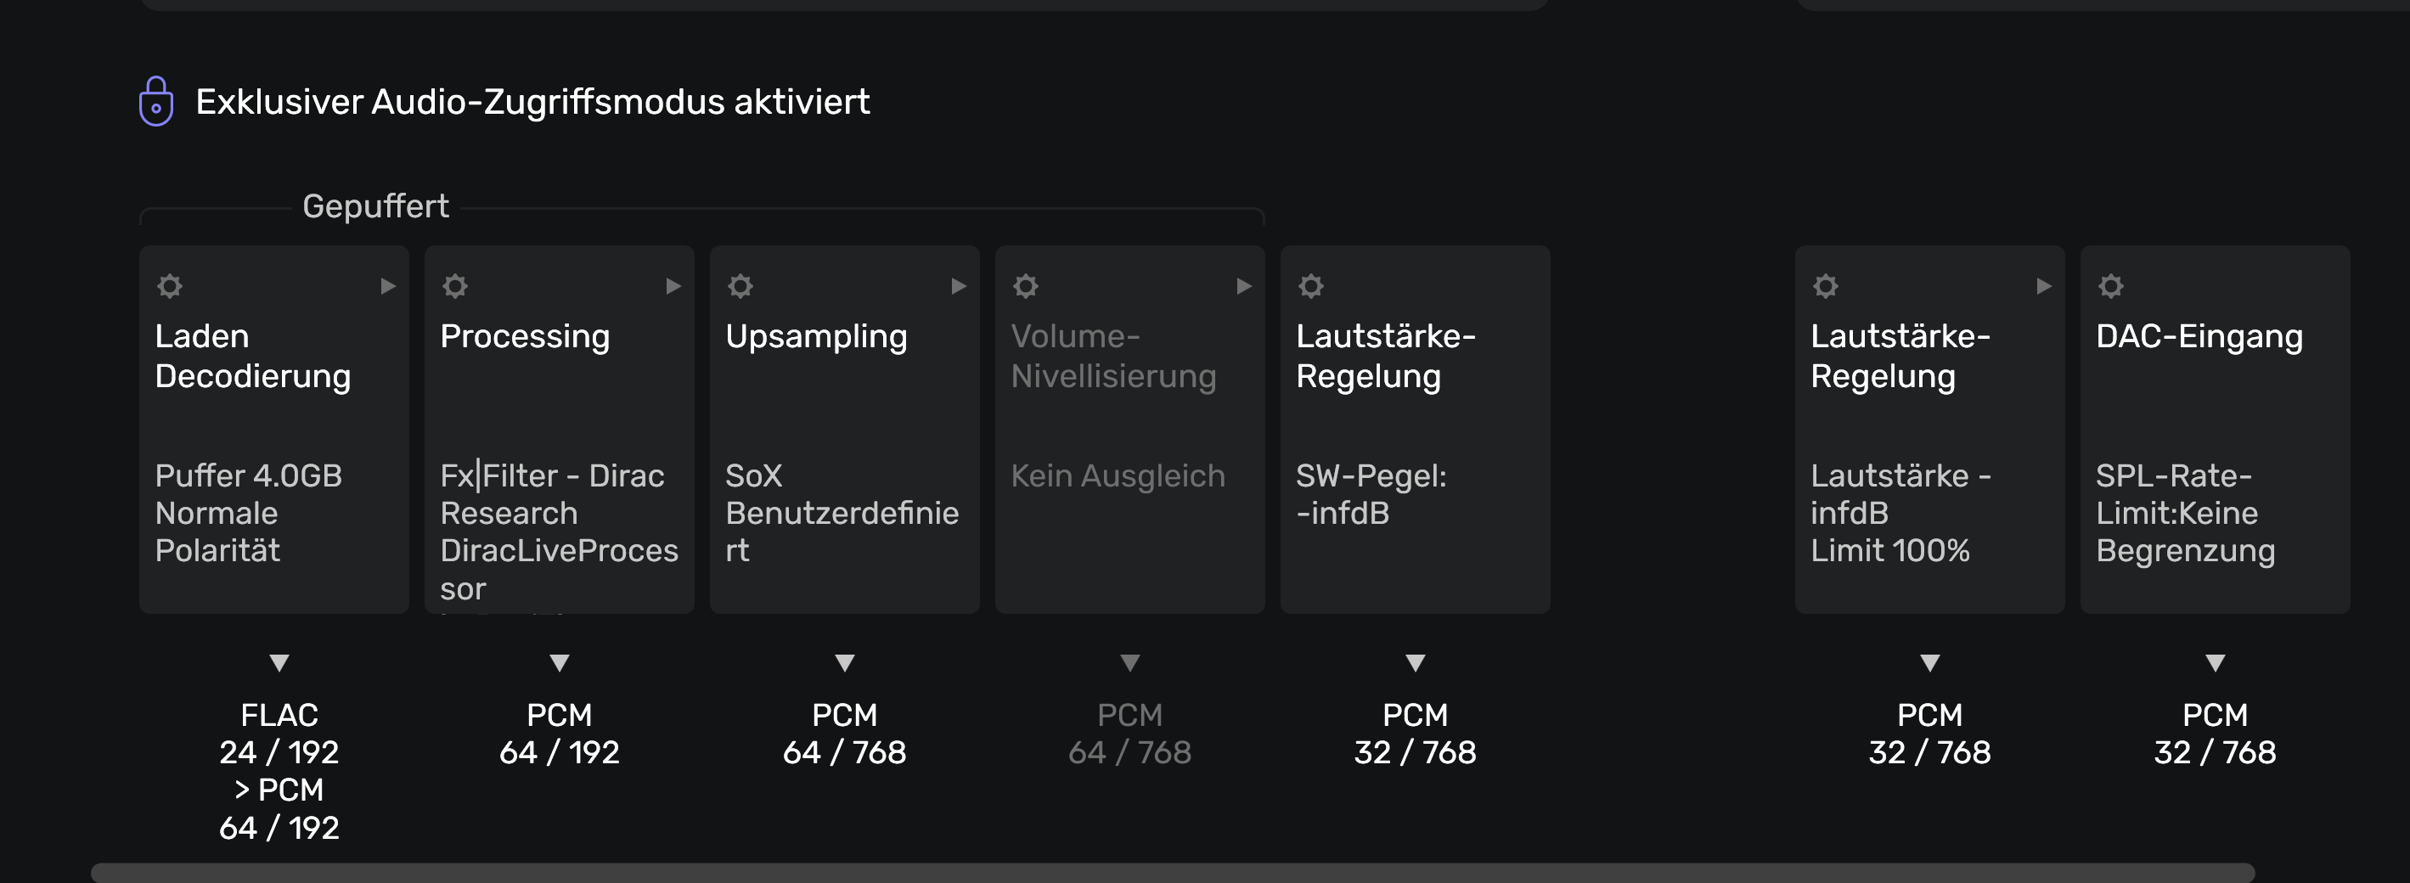Click gear icon on Volume-Nivellisierung card
This screenshot has width=2410, height=883.
click(1025, 286)
